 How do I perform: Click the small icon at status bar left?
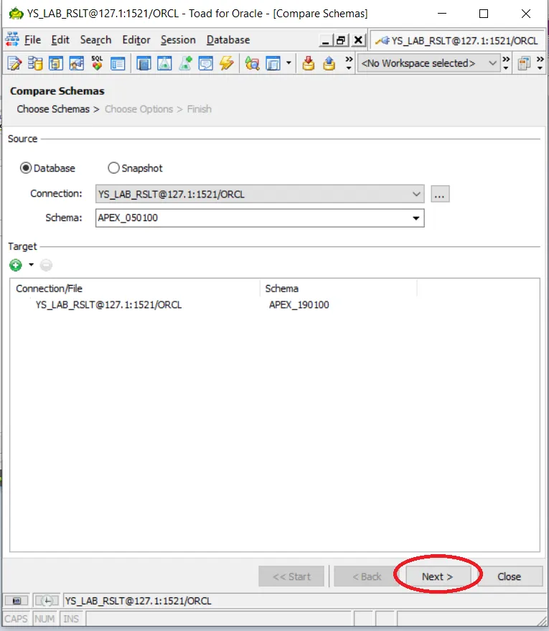(x=16, y=601)
